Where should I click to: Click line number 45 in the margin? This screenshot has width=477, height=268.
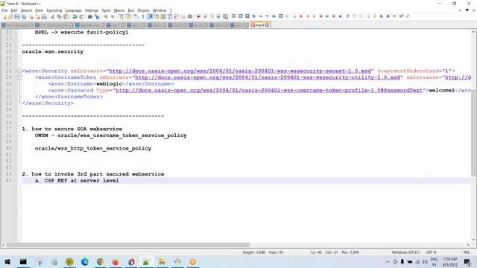coord(8,180)
